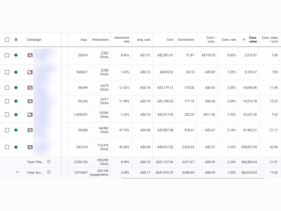Image resolution: width=281 pixels, height=211 pixels.
Task: Click the 2.69% conversion rate cell
Action: pyautogui.click(x=231, y=101)
